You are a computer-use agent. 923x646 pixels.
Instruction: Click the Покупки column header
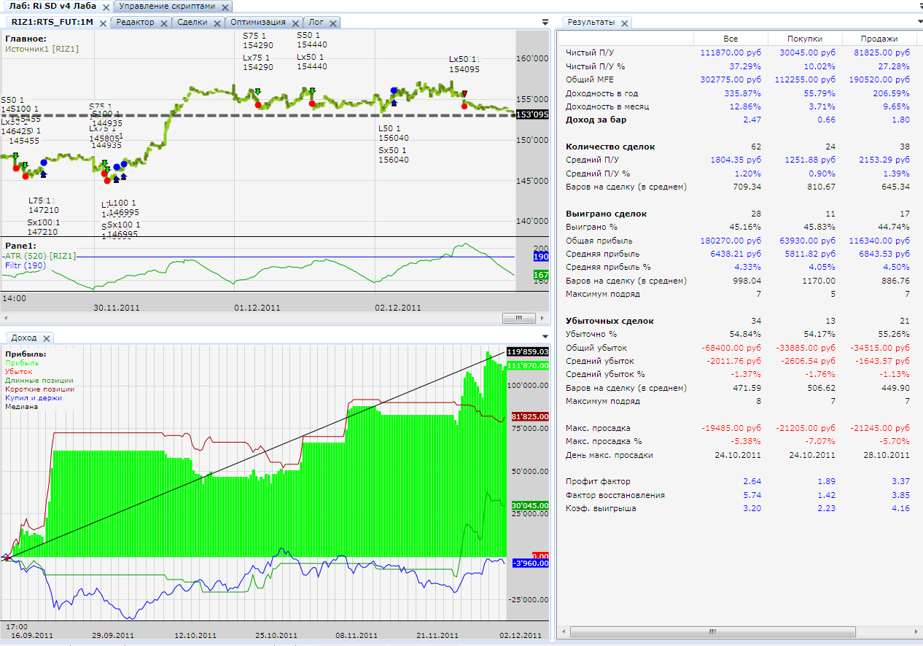pos(805,39)
